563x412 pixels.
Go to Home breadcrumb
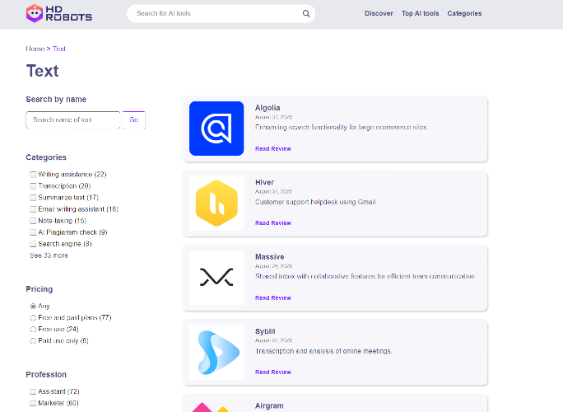pyautogui.click(x=35, y=49)
